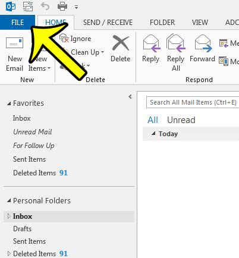Open Sent Items under Personal Folders
This screenshot has height=258, width=239.
pos(29,241)
